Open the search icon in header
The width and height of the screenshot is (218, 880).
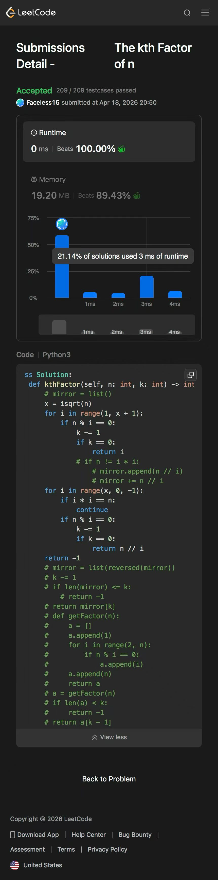coord(187,13)
